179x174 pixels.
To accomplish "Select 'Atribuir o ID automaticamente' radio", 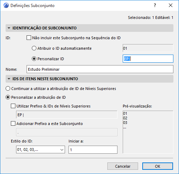I will click(34, 48).
